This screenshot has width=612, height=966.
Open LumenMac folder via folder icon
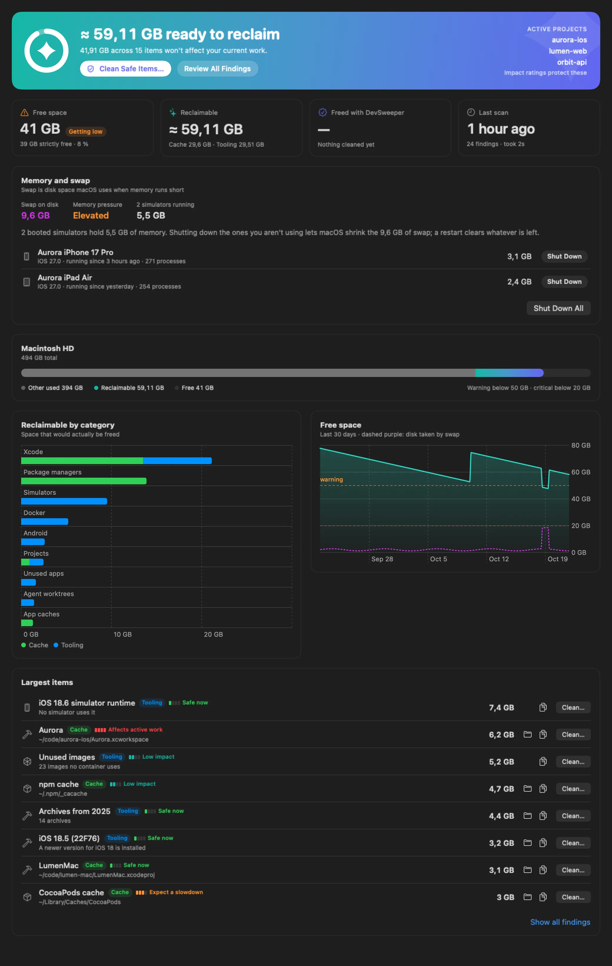click(528, 870)
